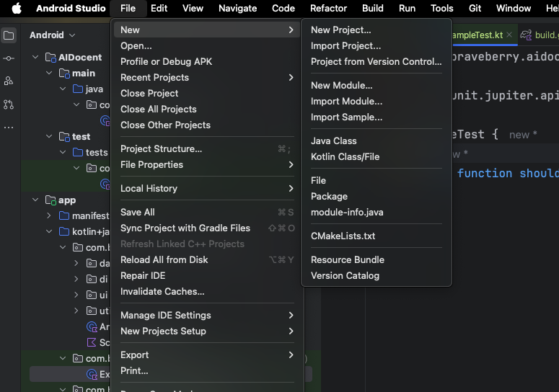Click the tests folder icon
The height and width of the screenshot is (392, 559).
click(x=78, y=152)
